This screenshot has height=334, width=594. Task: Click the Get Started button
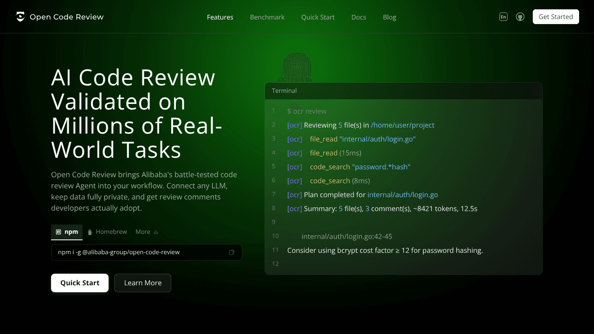click(556, 17)
